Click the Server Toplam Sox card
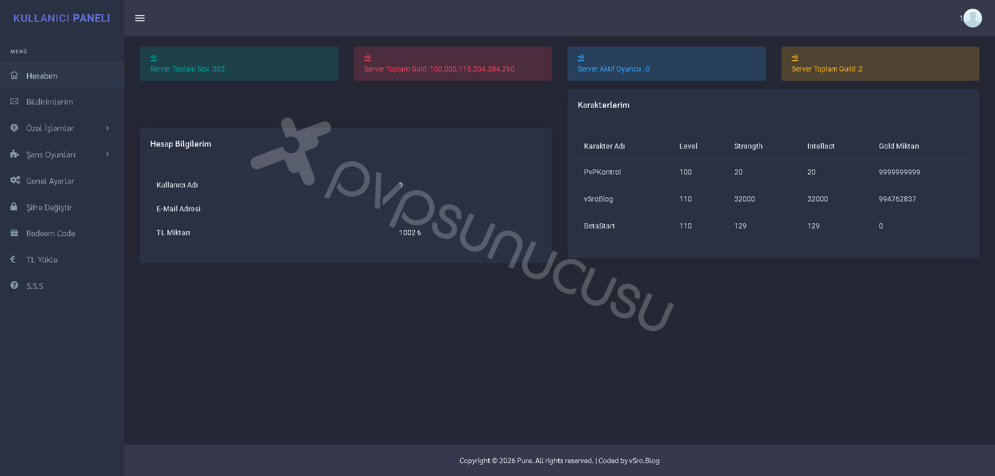 point(239,64)
